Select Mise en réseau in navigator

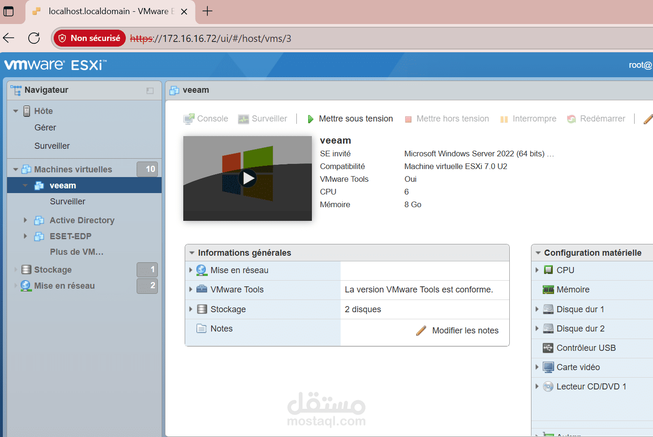pyautogui.click(x=65, y=286)
